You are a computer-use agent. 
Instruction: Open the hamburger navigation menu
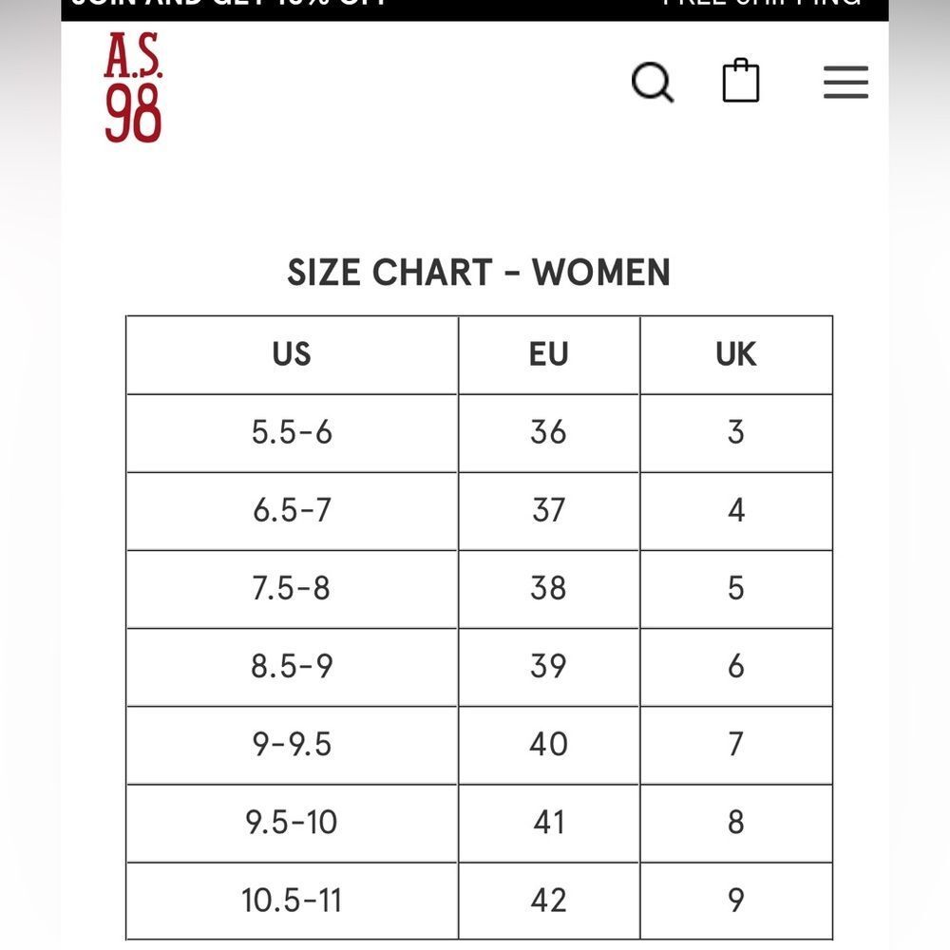pyautogui.click(x=845, y=82)
